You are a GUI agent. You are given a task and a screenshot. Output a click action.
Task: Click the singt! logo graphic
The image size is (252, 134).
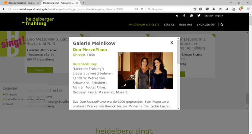pyautogui.click(x=13, y=43)
